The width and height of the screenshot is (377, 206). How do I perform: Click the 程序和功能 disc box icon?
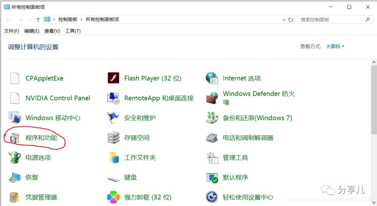[15, 138]
